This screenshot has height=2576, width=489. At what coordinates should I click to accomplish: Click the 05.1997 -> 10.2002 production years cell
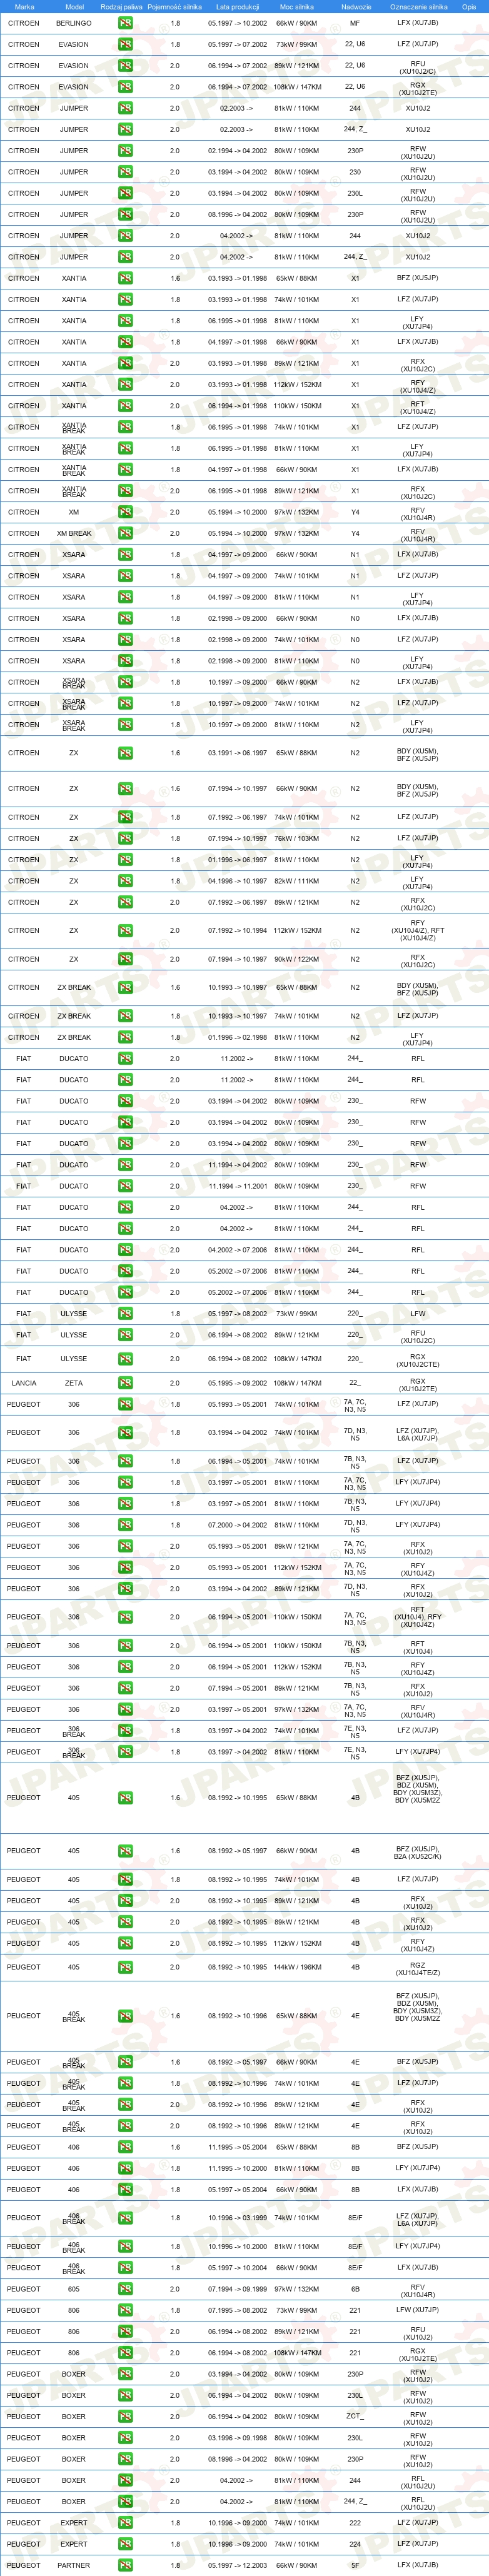237,23
